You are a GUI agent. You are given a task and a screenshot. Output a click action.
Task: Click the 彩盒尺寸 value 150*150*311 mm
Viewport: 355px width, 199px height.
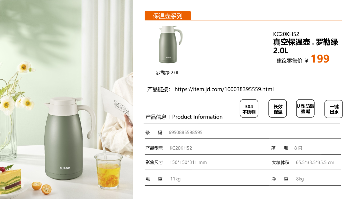click(188, 162)
